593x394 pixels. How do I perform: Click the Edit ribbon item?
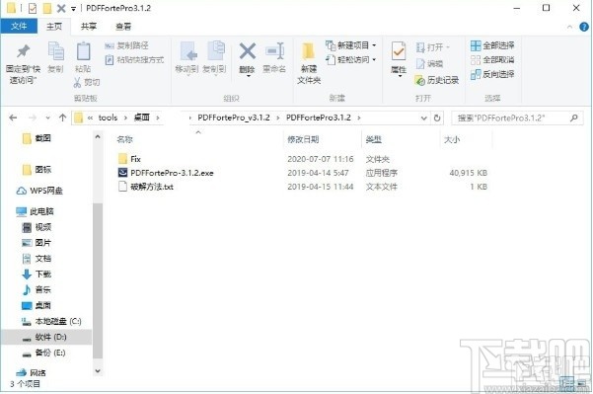point(429,63)
